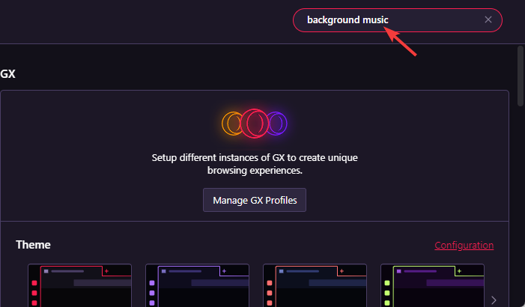Click the Theme section heading
The height and width of the screenshot is (307, 525).
[33, 245]
